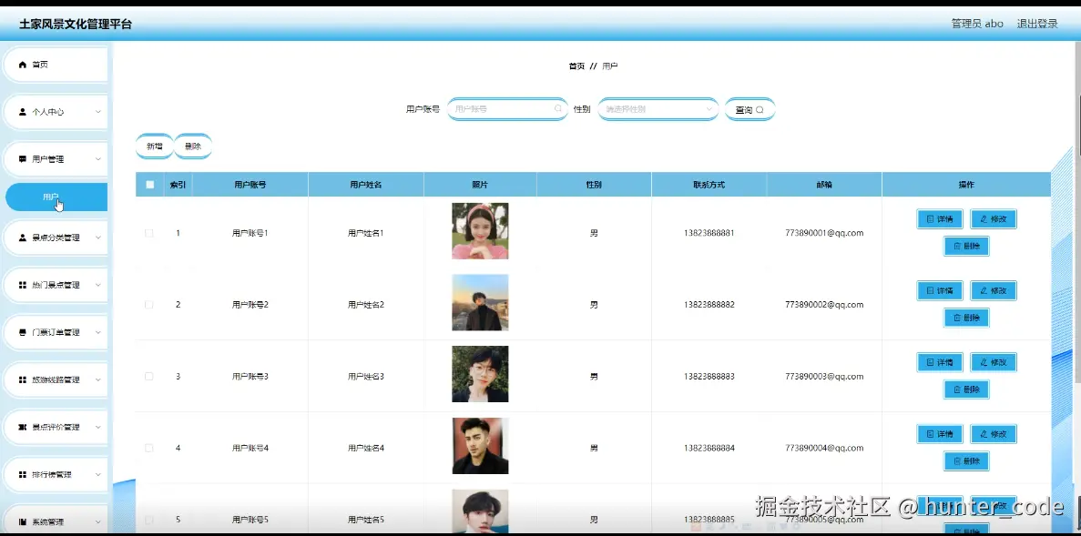Click the photo thumbnail of 用户姓名2
Screen dimensions: 1081x536
(480, 302)
